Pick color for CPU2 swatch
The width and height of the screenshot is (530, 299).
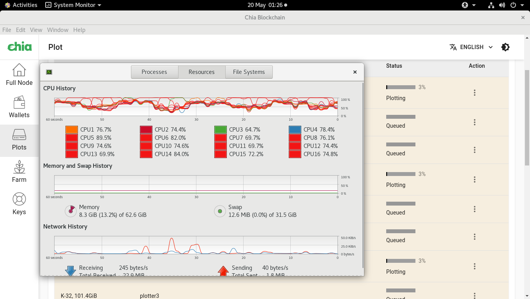(146, 130)
